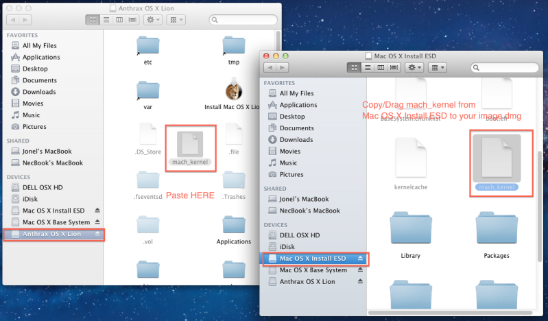Select .fseventsd folder in Anthrax window
This screenshot has height=321, width=548.
pos(148,185)
